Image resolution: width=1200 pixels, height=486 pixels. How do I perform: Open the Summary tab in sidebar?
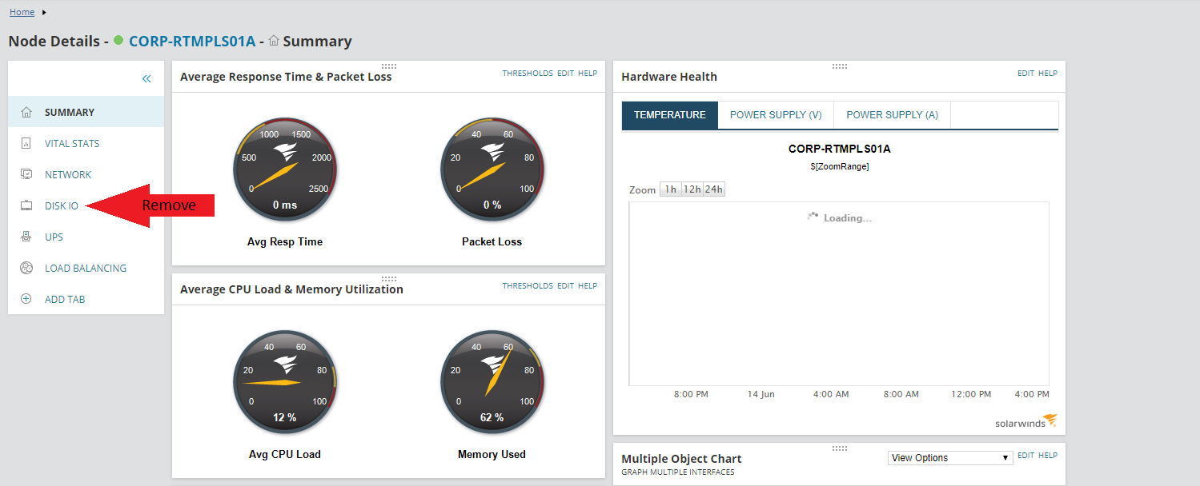(86, 112)
